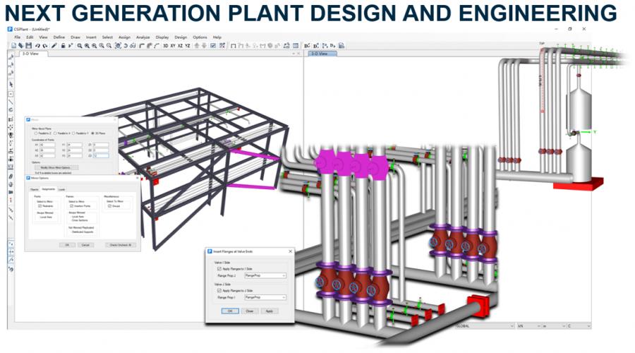
Task: Click the Z3 coordinate input field
Action: [101, 155]
